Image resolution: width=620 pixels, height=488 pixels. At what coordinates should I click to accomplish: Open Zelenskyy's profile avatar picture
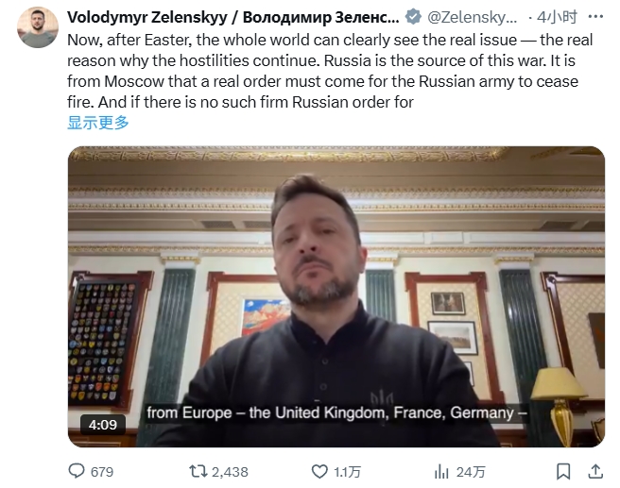(x=38, y=27)
